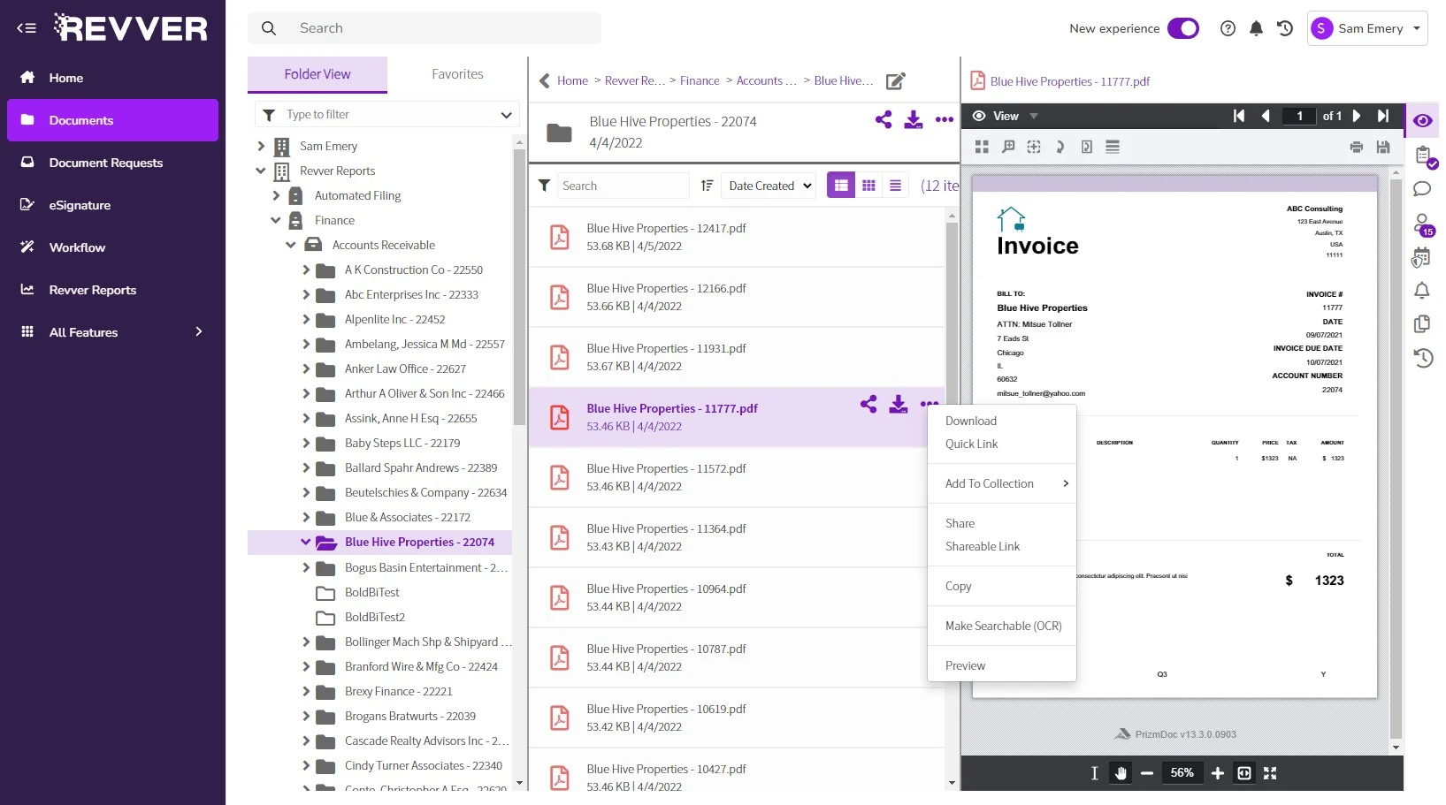Zoom in on the document
This screenshot has width=1446, height=805.
tap(1218, 773)
